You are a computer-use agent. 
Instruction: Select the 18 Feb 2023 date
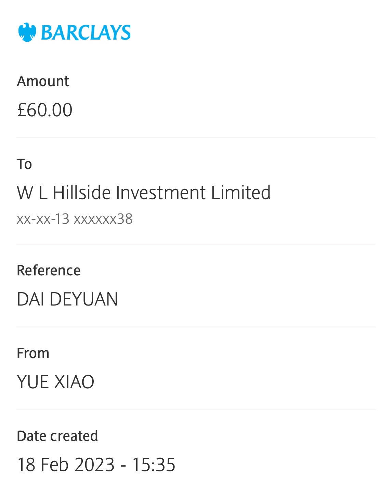tap(66, 465)
